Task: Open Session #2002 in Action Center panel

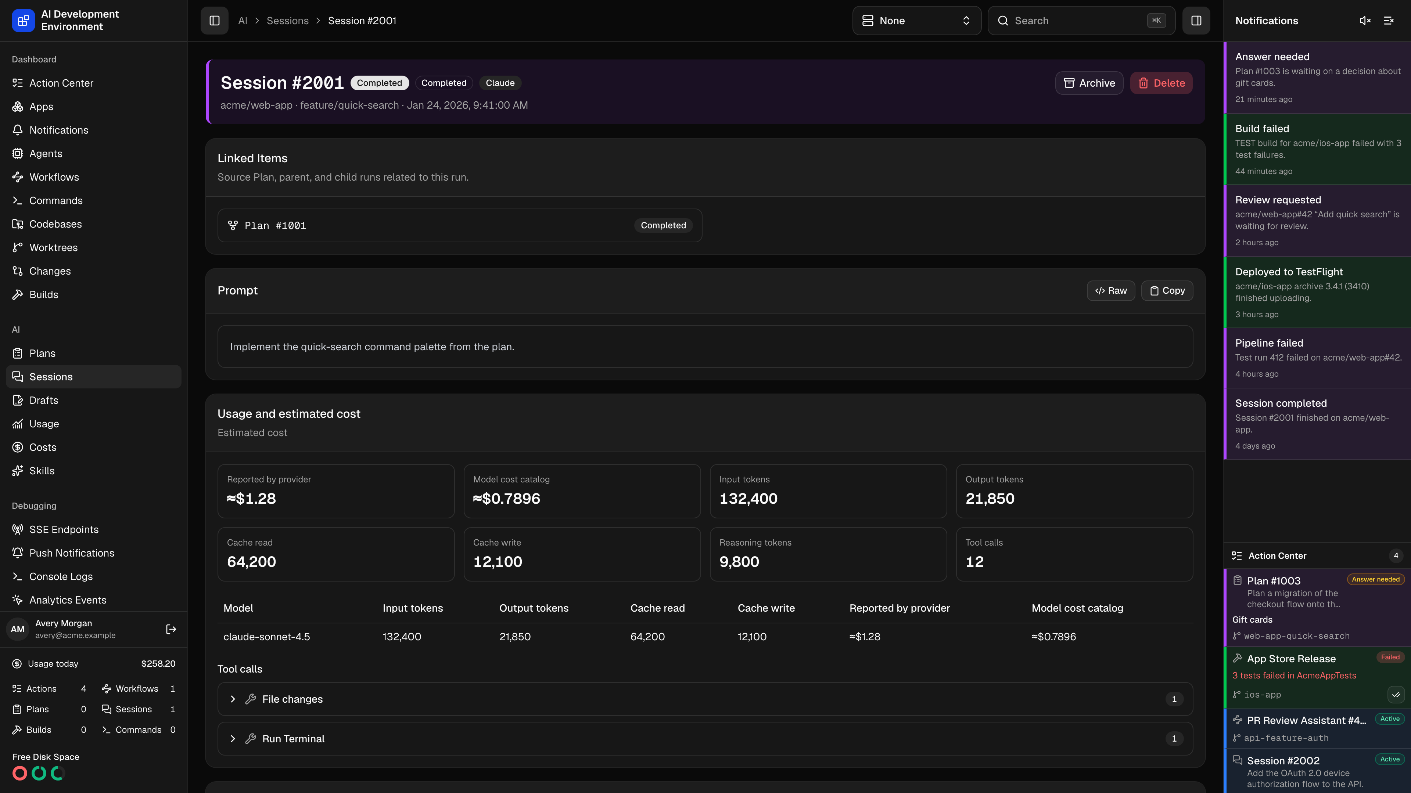Action: tap(1317, 772)
